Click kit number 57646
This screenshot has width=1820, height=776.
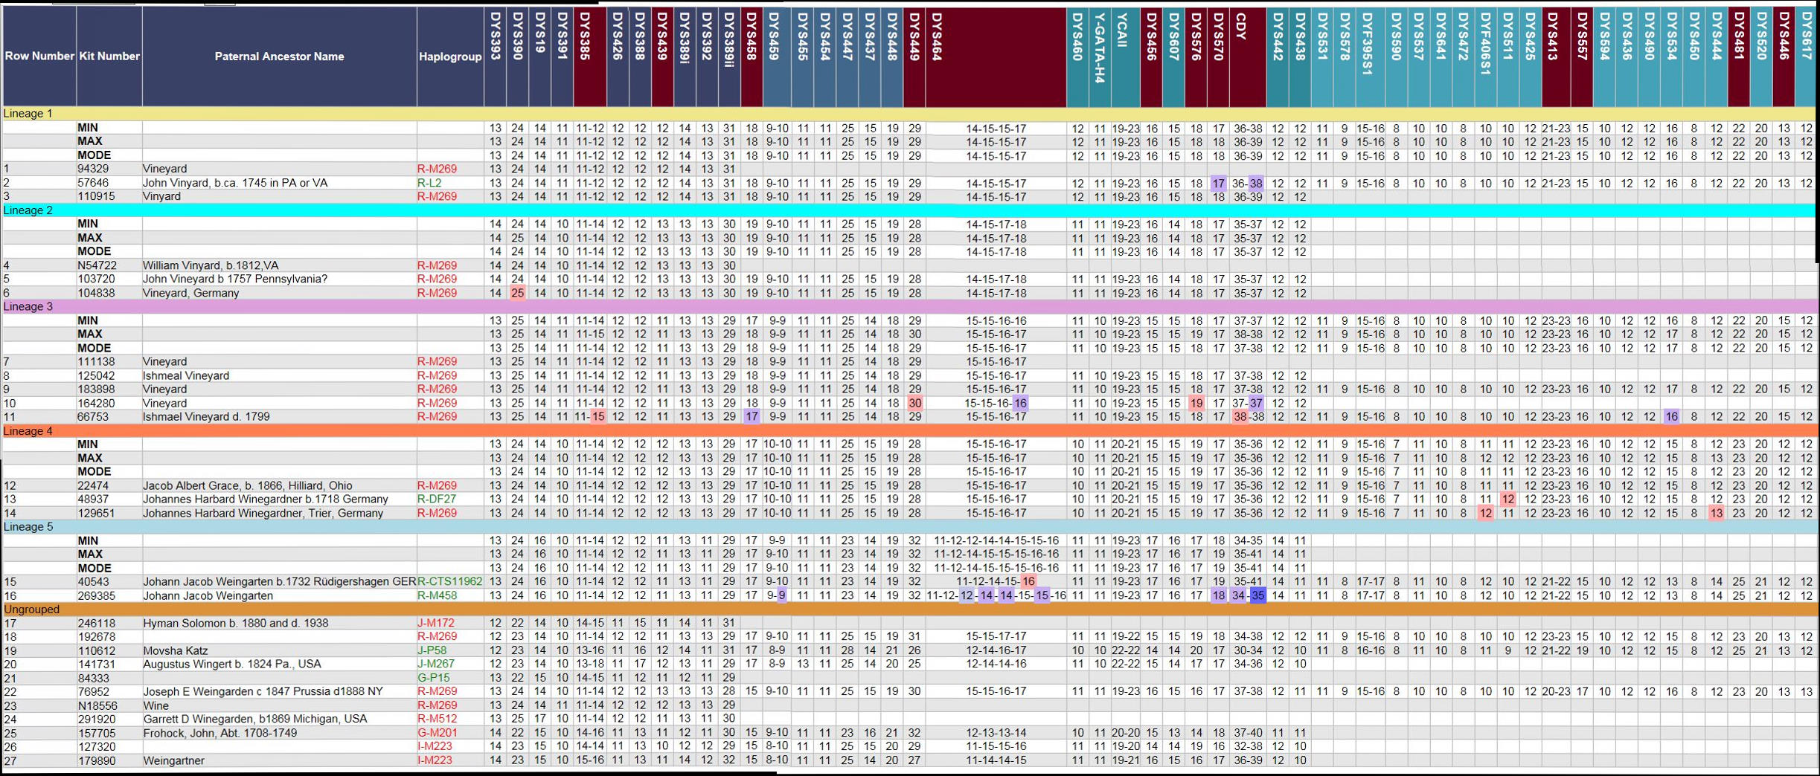(x=94, y=183)
